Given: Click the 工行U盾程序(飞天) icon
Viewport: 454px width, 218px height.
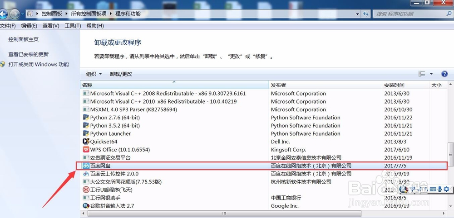Looking at the screenshot, I should coord(86,190).
